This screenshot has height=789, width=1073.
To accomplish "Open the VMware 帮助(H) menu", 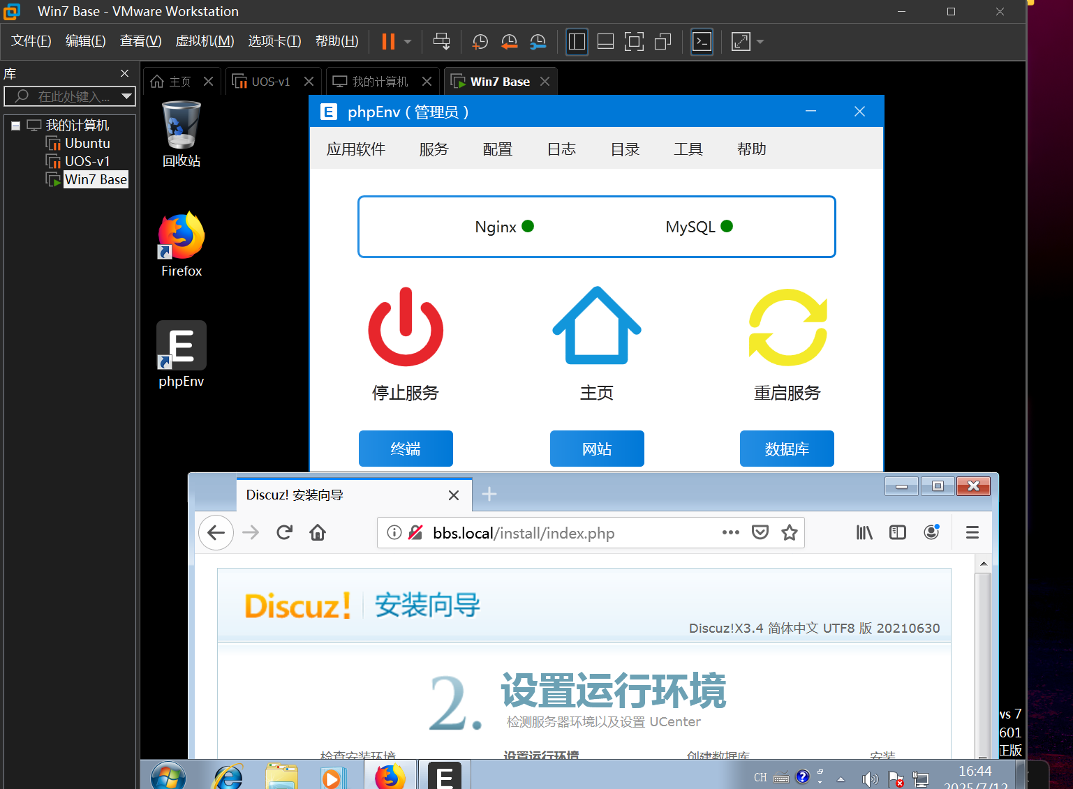I will coord(336,41).
